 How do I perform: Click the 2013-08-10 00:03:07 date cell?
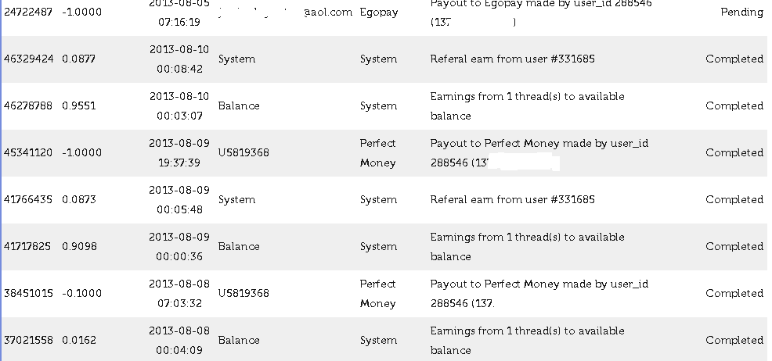click(179, 105)
